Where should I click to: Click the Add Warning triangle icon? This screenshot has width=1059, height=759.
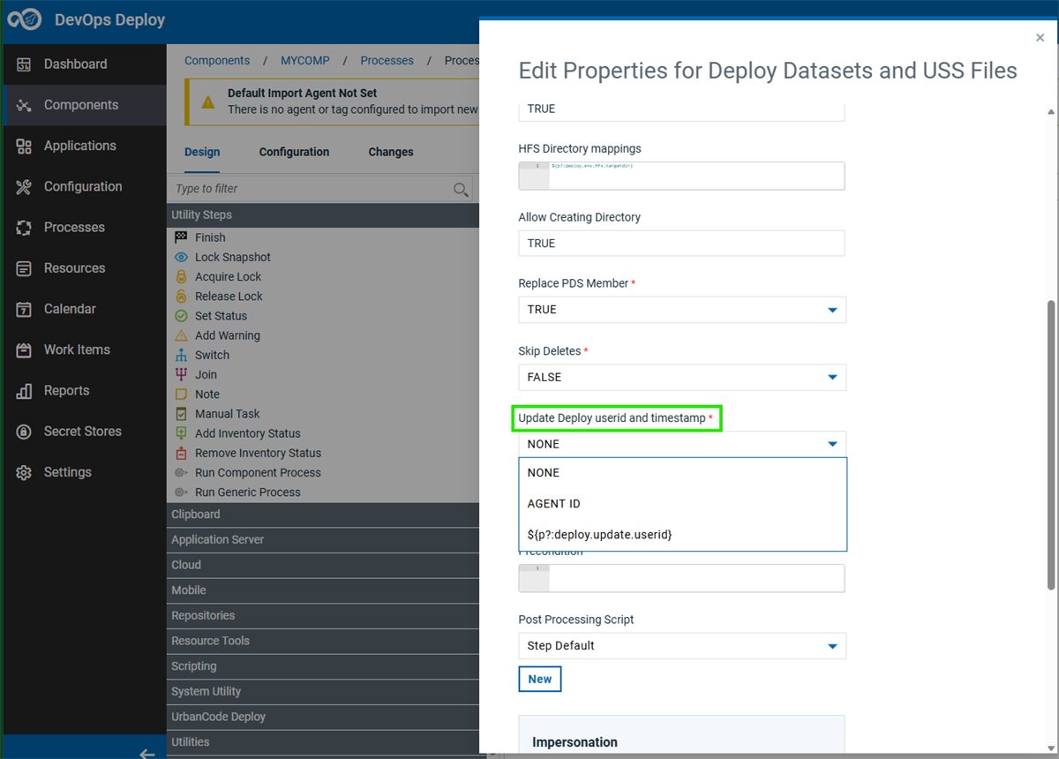point(181,335)
